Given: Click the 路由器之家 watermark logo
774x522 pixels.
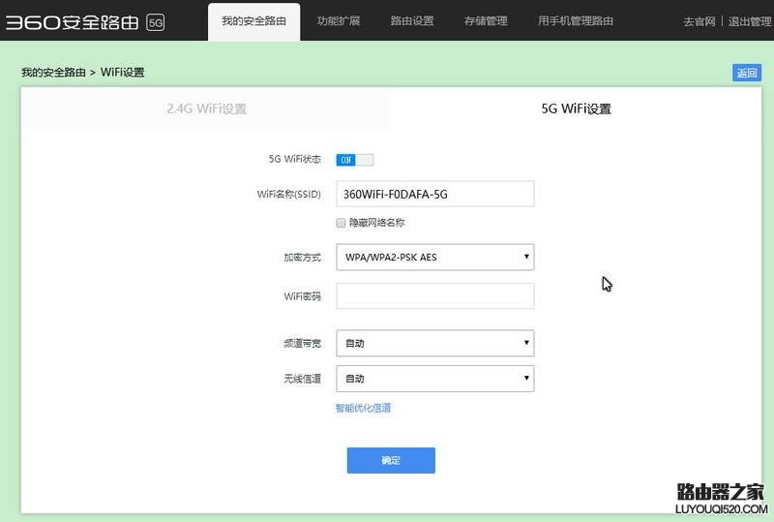Looking at the screenshot, I should (x=721, y=498).
